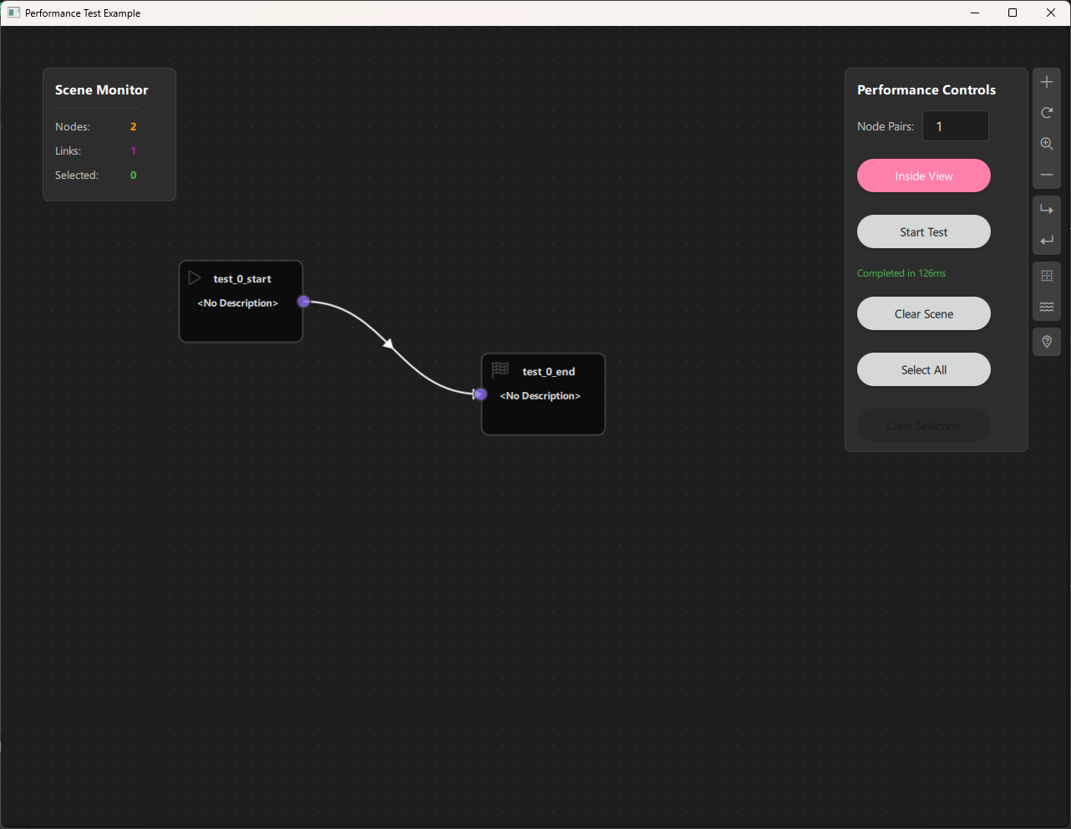
Task: Click the Clear Selection button
Action: tap(923, 425)
